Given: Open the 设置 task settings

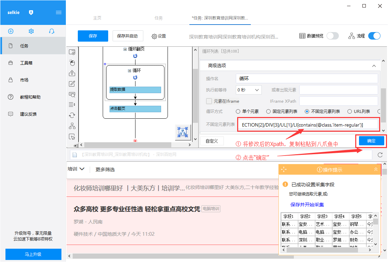Looking at the screenshot, I should [x=159, y=36].
